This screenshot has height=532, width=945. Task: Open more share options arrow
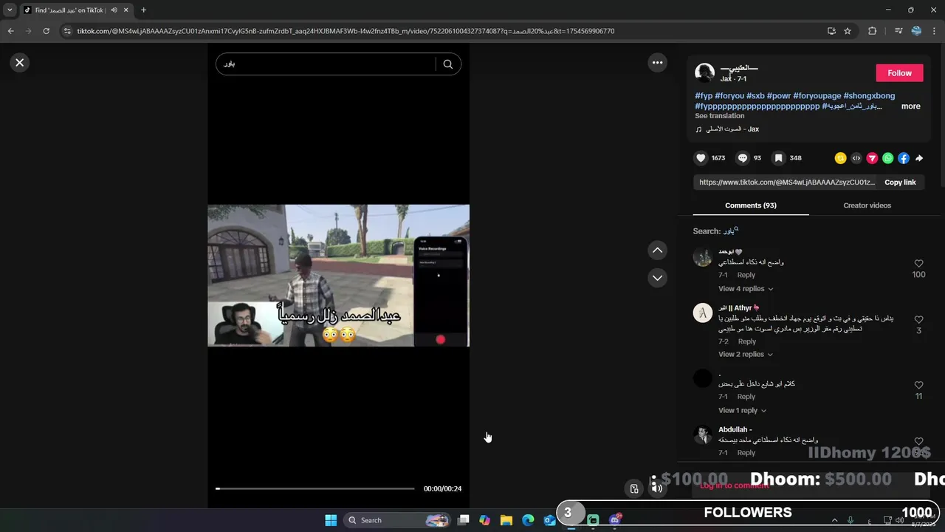click(919, 158)
